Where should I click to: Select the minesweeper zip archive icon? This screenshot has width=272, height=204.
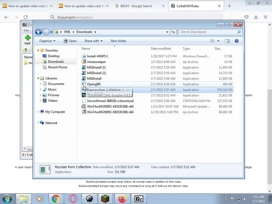pos(84,62)
